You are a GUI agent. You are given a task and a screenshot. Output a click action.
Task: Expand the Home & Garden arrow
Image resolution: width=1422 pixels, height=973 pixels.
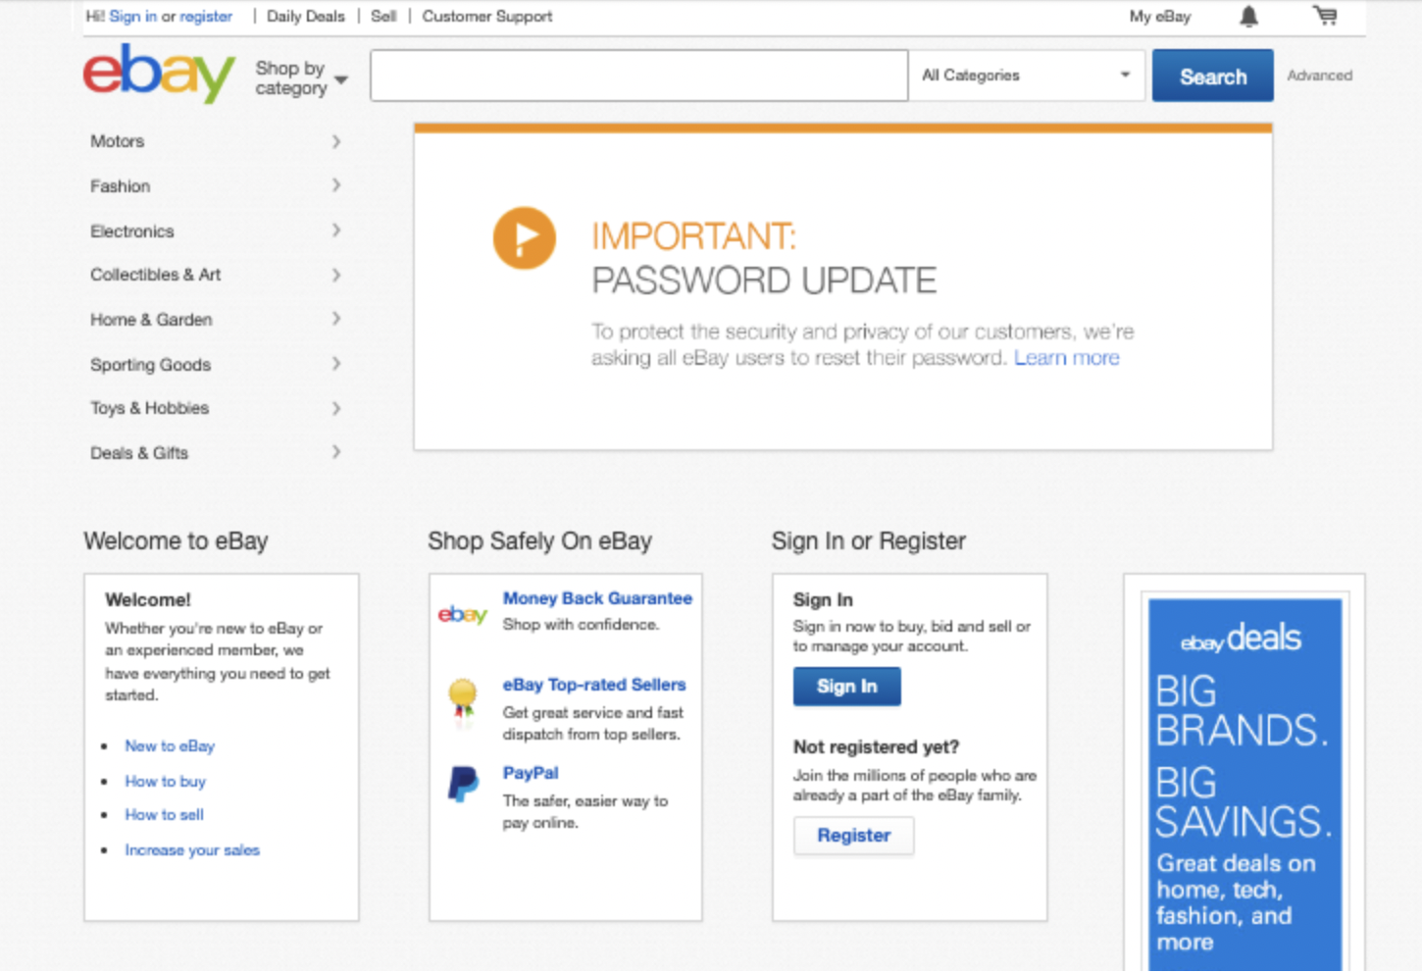[x=336, y=319]
